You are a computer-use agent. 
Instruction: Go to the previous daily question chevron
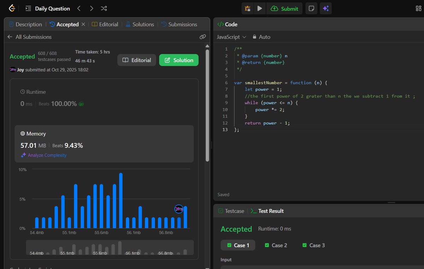tap(79, 8)
